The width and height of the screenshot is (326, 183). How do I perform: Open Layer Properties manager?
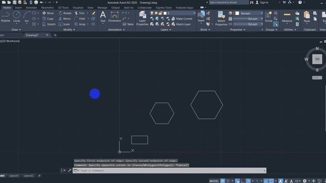coord(142,18)
